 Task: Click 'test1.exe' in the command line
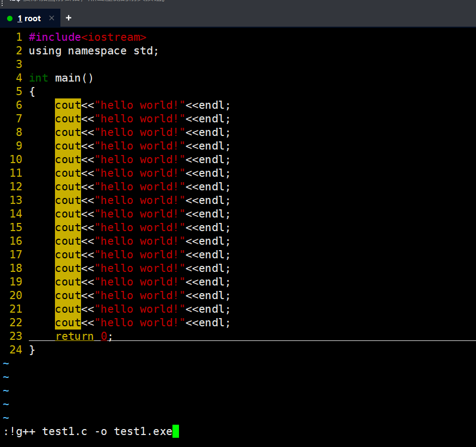(143, 432)
